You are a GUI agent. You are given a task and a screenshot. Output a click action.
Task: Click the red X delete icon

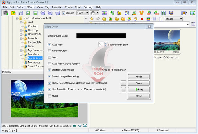coord(142,19)
